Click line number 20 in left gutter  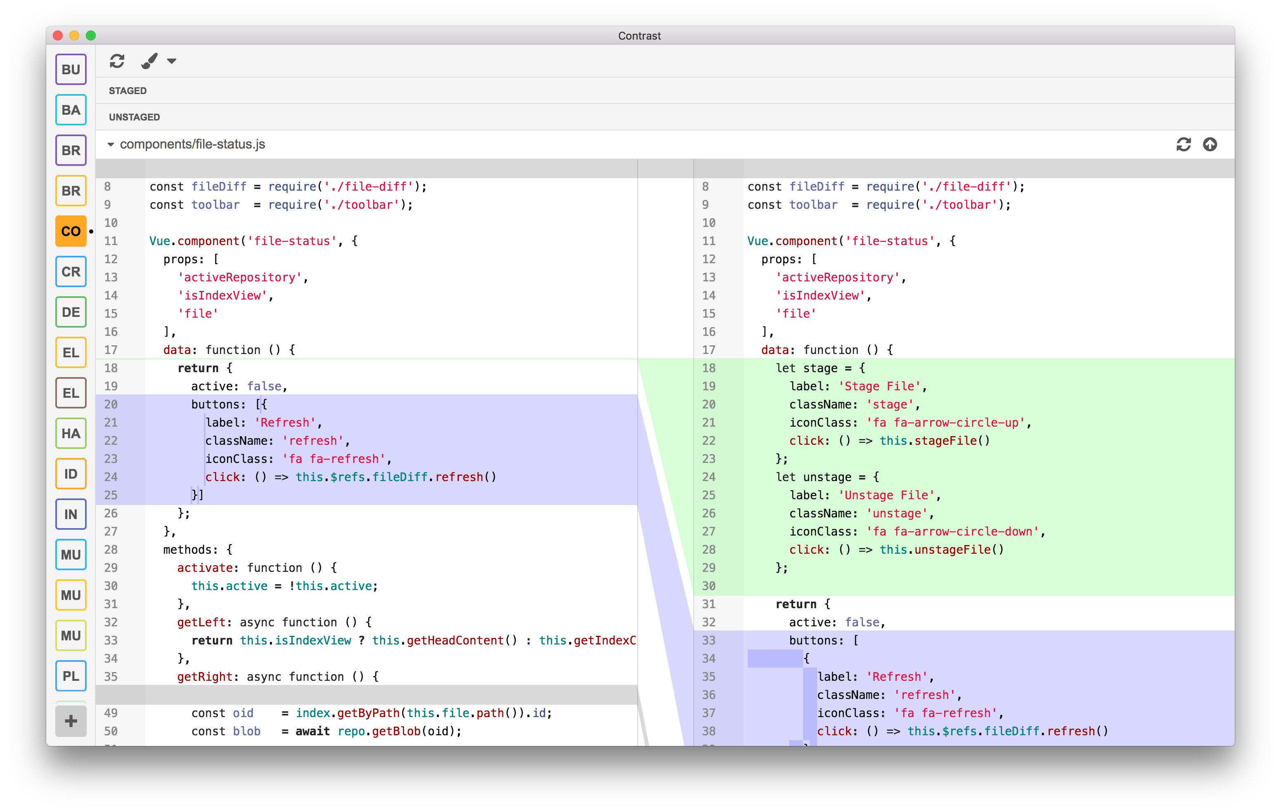(111, 404)
